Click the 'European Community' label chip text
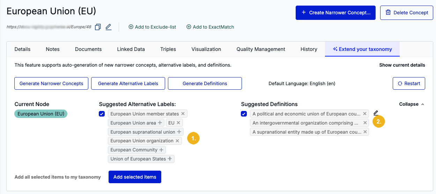436x194 pixels. (x=134, y=150)
